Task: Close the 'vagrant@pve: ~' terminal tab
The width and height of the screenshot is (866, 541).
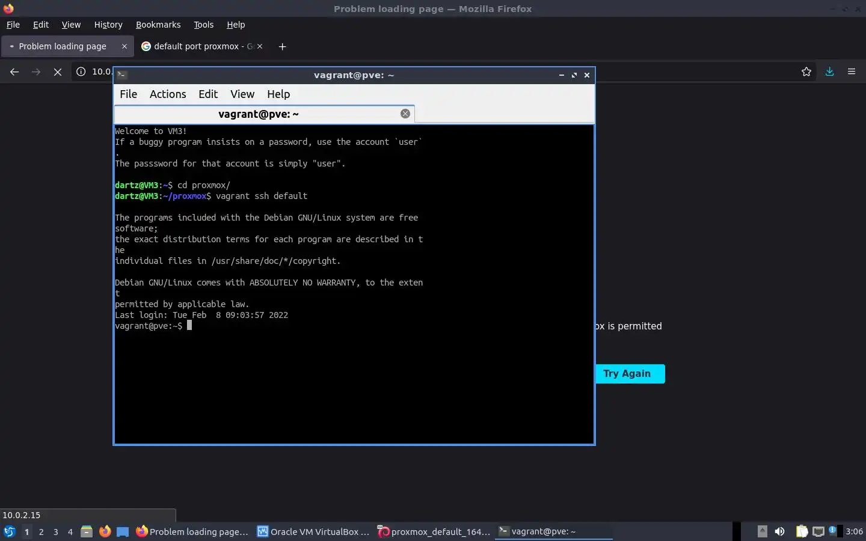Action: click(x=405, y=114)
